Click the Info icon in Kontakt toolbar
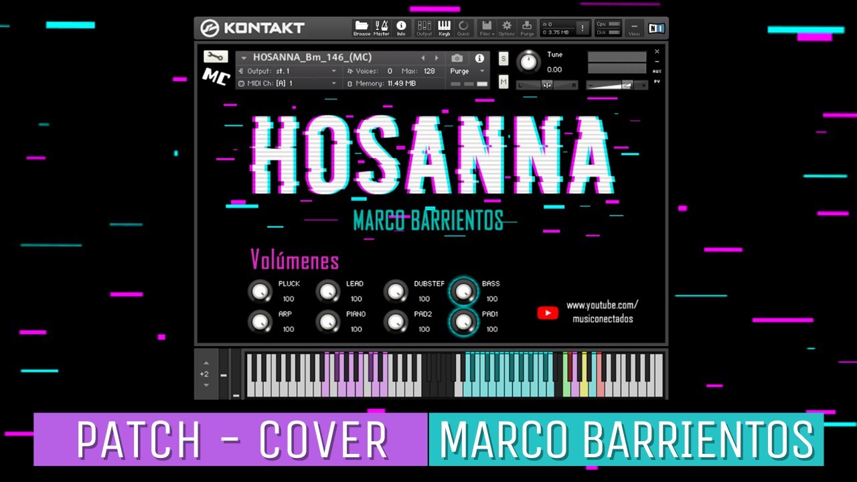The image size is (857, 482). [x=401, y=28]
